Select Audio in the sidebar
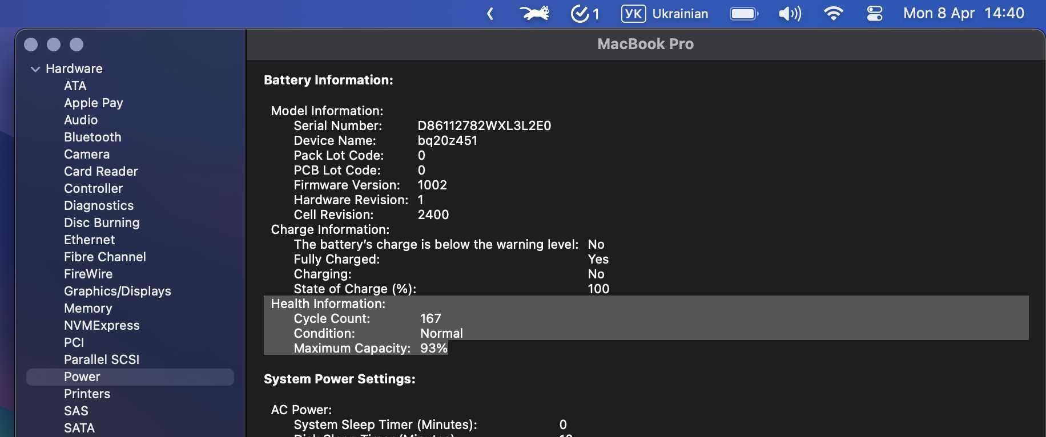This screenshot has width=1046, height=437. click(x=81, y=120)
